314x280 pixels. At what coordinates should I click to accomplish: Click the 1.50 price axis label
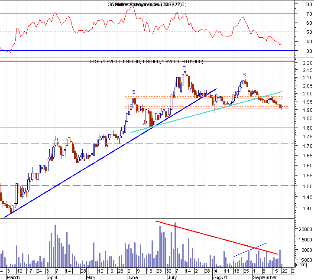click(x=308, y=186)
